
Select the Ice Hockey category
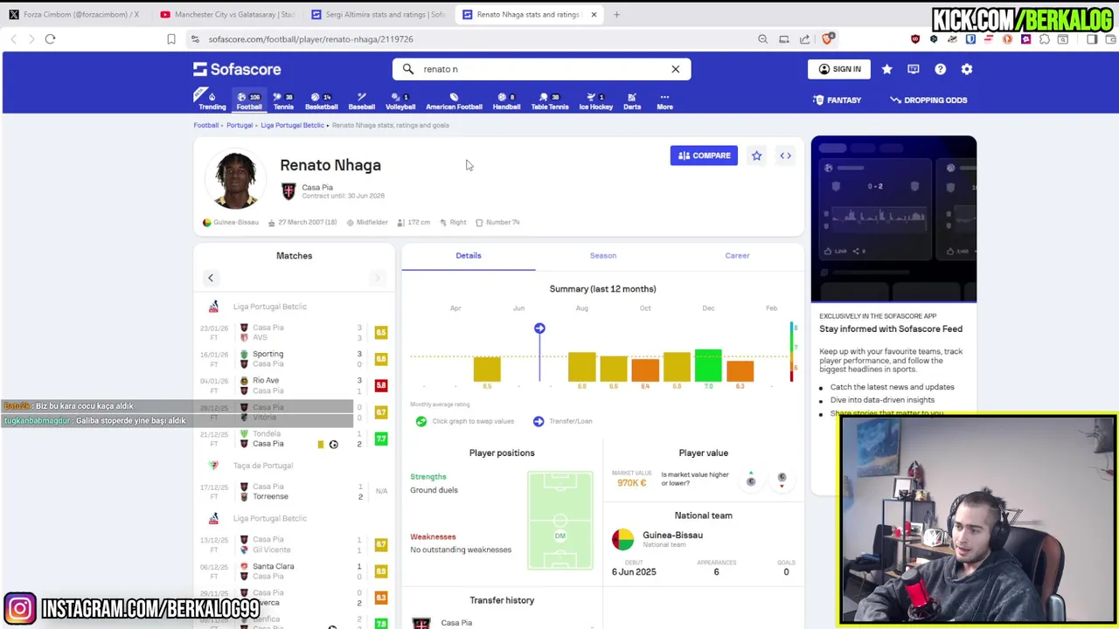click(x=595, y=100)
